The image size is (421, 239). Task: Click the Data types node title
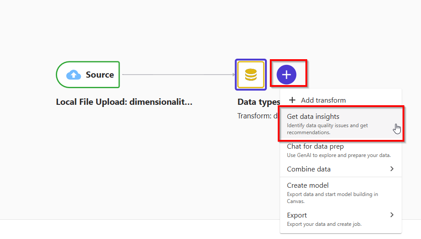pyautogui.click(x=258, y=102)
